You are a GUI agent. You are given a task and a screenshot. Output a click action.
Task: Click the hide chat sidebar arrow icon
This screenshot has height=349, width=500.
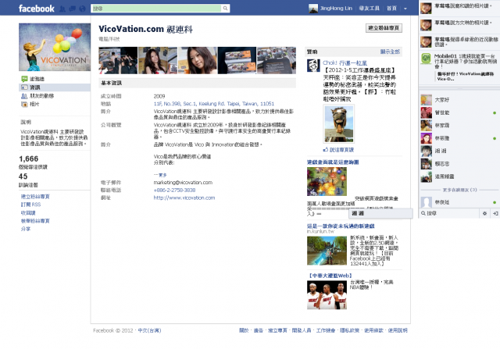(495, 213)
